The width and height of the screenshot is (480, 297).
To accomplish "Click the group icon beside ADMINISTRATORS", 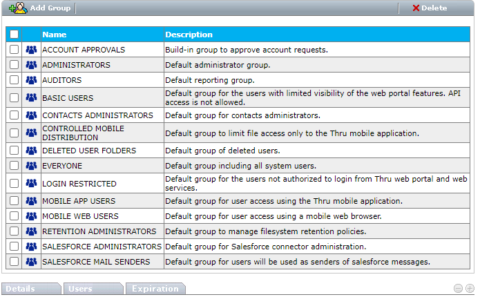I will pyautogui.click(x=31, y=65).
